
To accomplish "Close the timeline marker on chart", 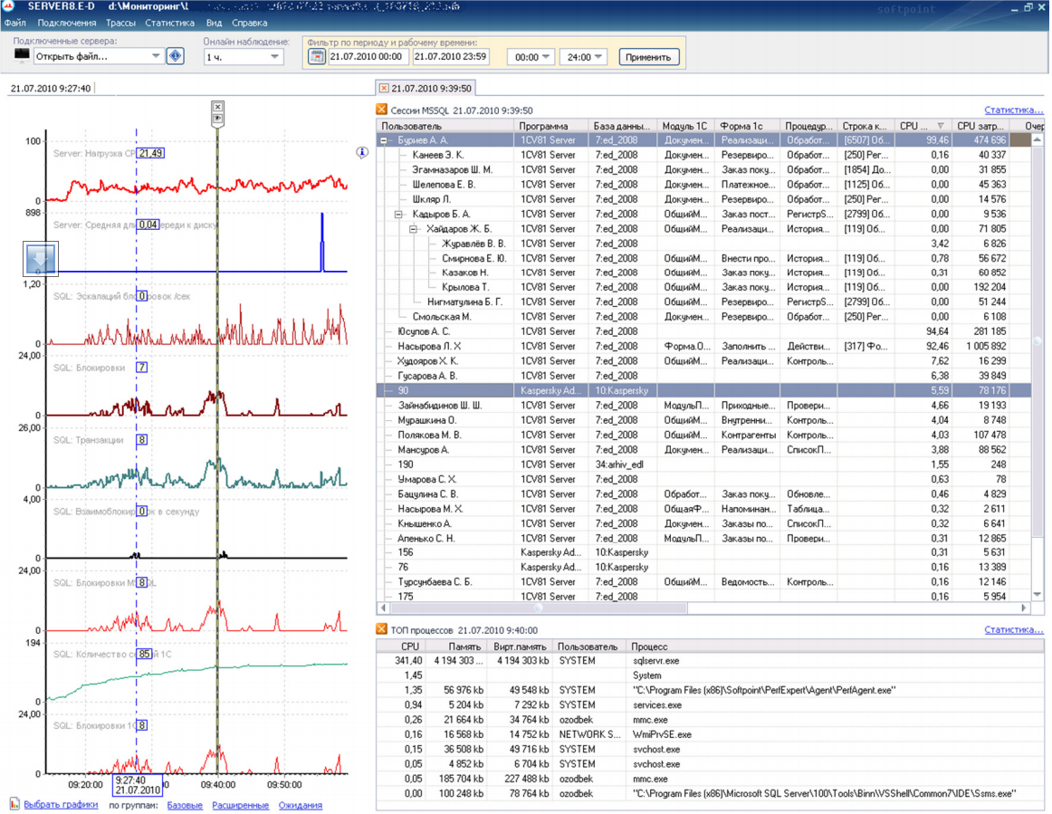I will click(217, 107).
